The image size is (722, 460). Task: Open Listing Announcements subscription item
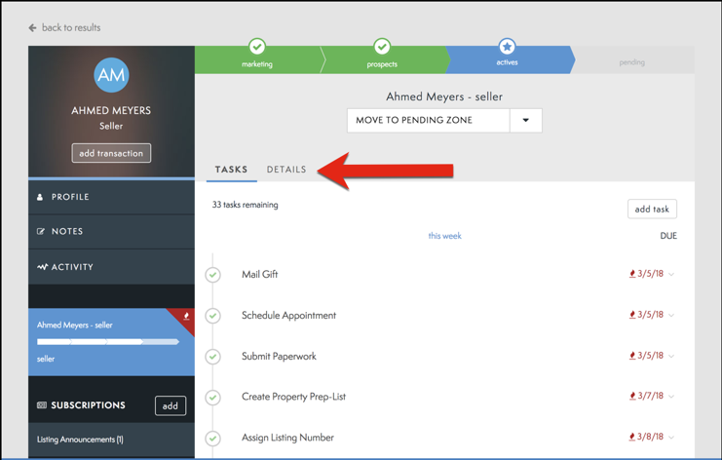pyautogui.click(x=80, y=440)
